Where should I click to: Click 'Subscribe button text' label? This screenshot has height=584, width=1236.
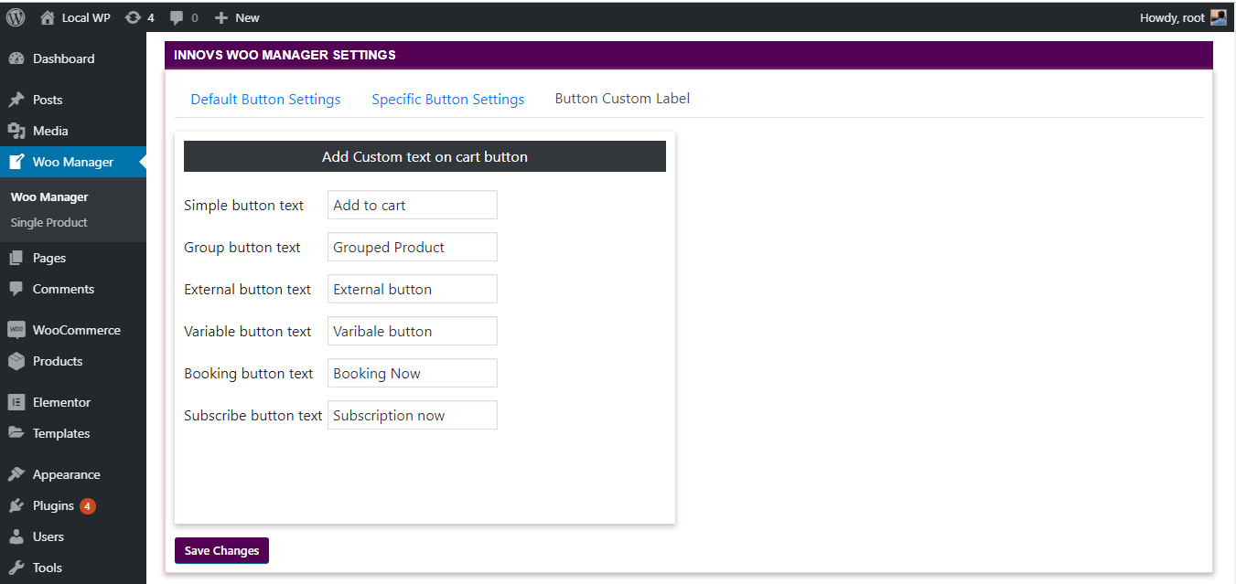pos(253,415)
